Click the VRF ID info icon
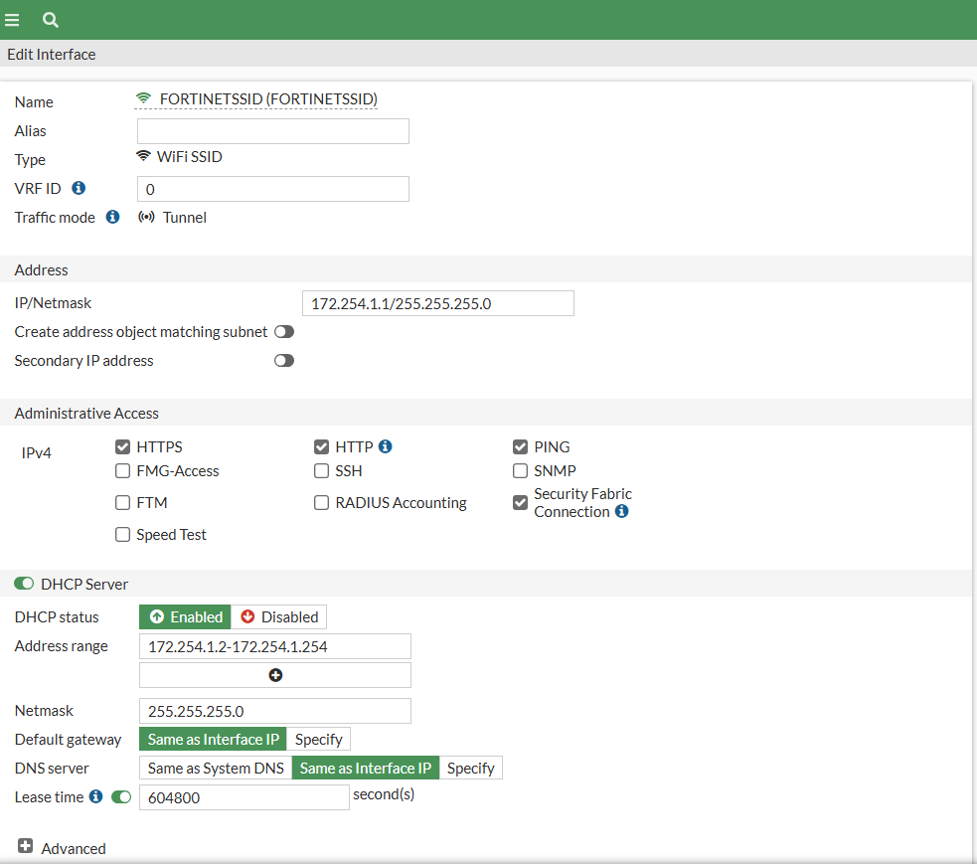This screenshot has width=977, height=864. [x=79, y=188]
